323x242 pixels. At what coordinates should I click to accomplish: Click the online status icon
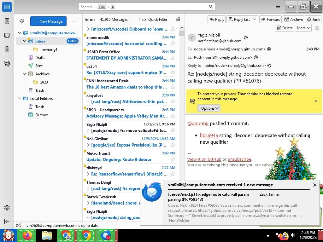pyautogui.click(x=19, y=225)
